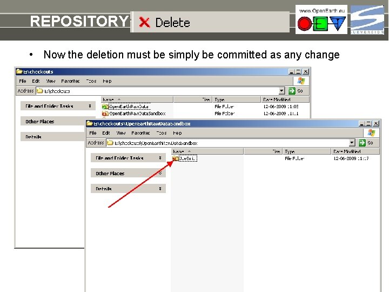Screen dimensions: 389x292
Task: Click Go arrow icon in Sandbox window
Action: [x=362, y=143]
